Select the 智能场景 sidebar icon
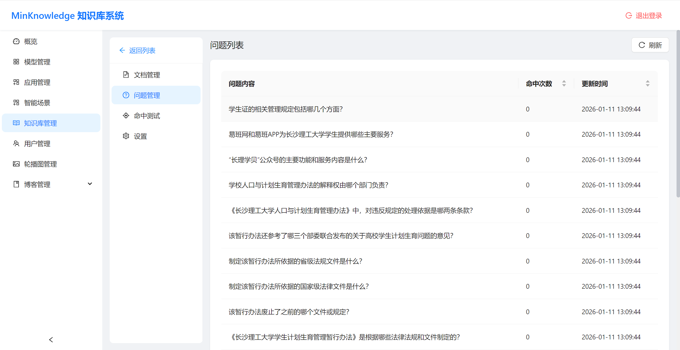This screenshot has height=350, width=680. point(16,102)
